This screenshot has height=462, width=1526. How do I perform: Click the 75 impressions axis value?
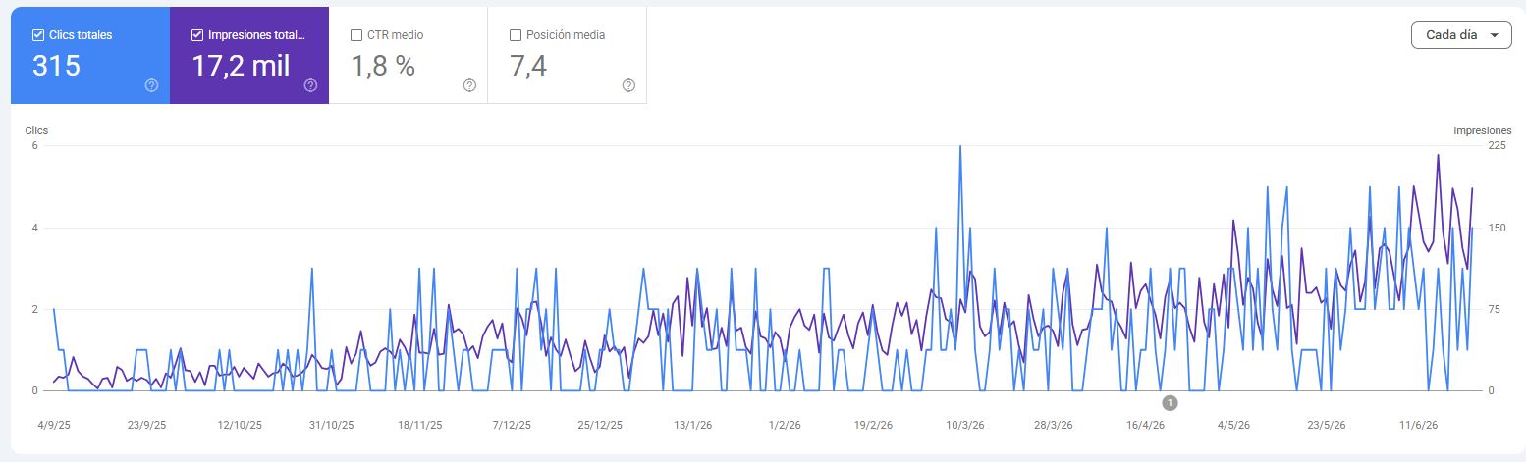(1495, 309)
